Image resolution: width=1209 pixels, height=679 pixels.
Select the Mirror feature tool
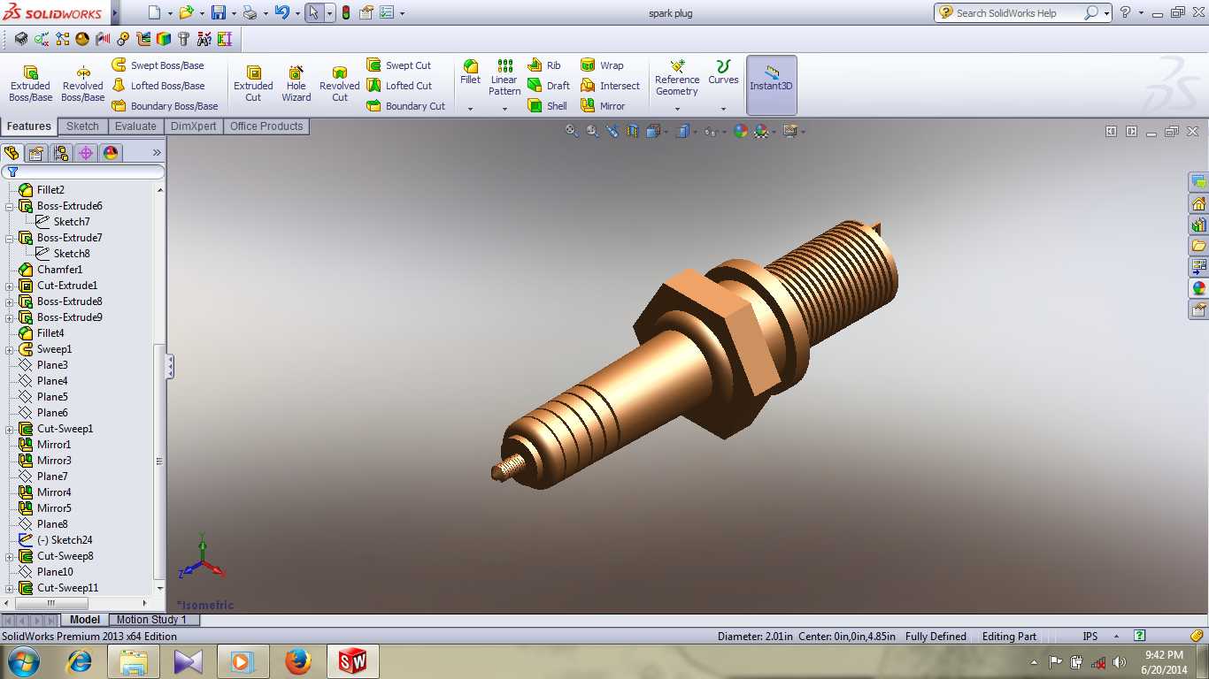(603, 106)
